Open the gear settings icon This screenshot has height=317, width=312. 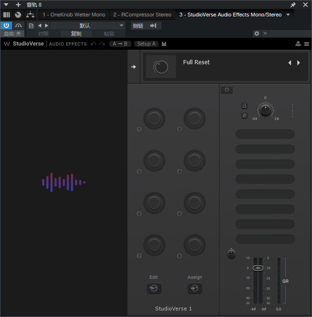(257, 33)
